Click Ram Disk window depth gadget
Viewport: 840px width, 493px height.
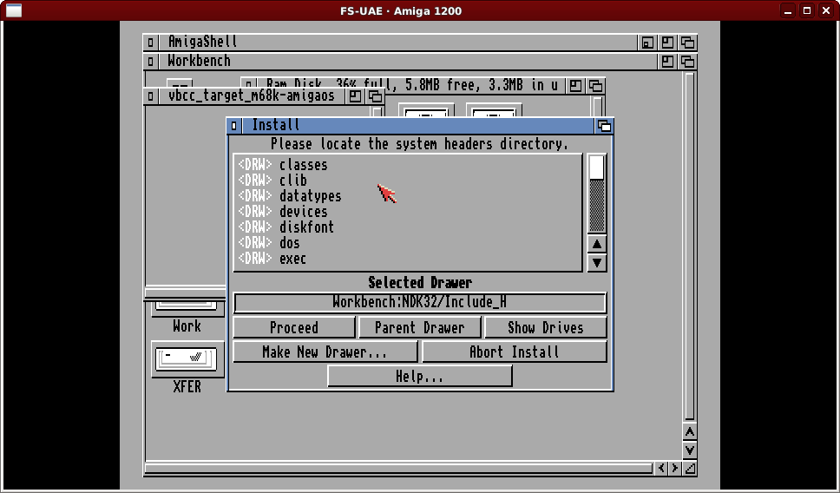coord(595,86)
